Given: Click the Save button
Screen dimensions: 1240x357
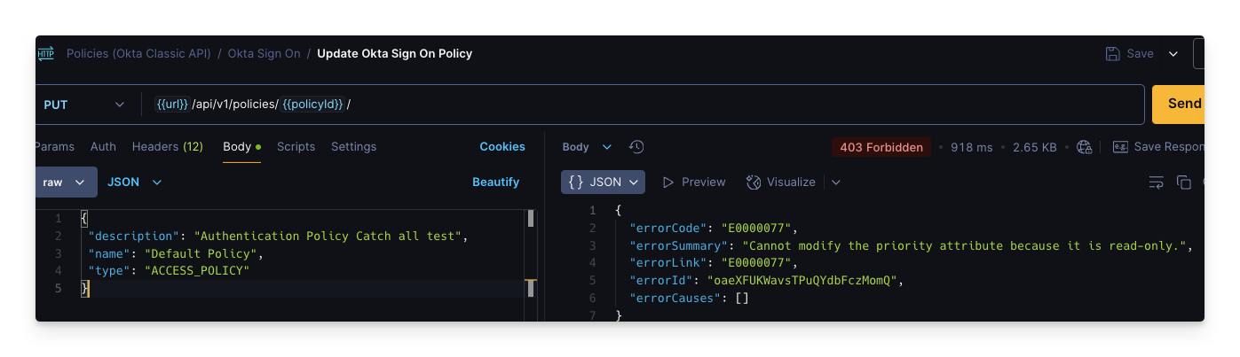Looking at the screenshot, I should 1129,53.
